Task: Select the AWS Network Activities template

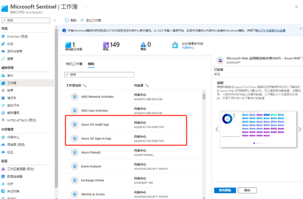Action: point(133,96)
